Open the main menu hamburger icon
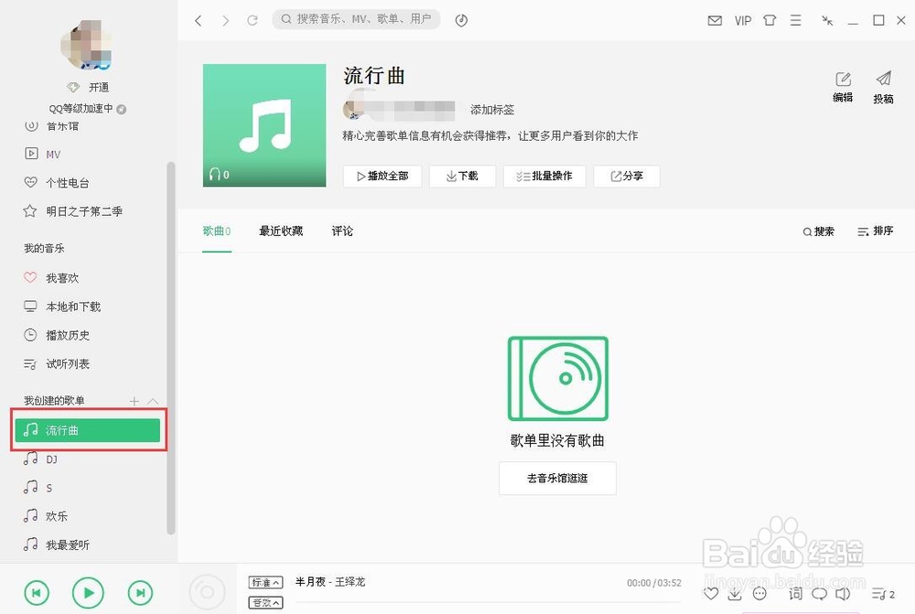This screenshot has width=915, height=614. (795, 20)
